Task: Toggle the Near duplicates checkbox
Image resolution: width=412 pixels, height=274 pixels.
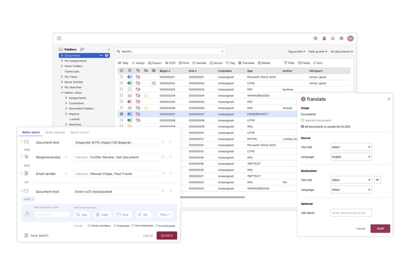Action: [x=133, y=226]
